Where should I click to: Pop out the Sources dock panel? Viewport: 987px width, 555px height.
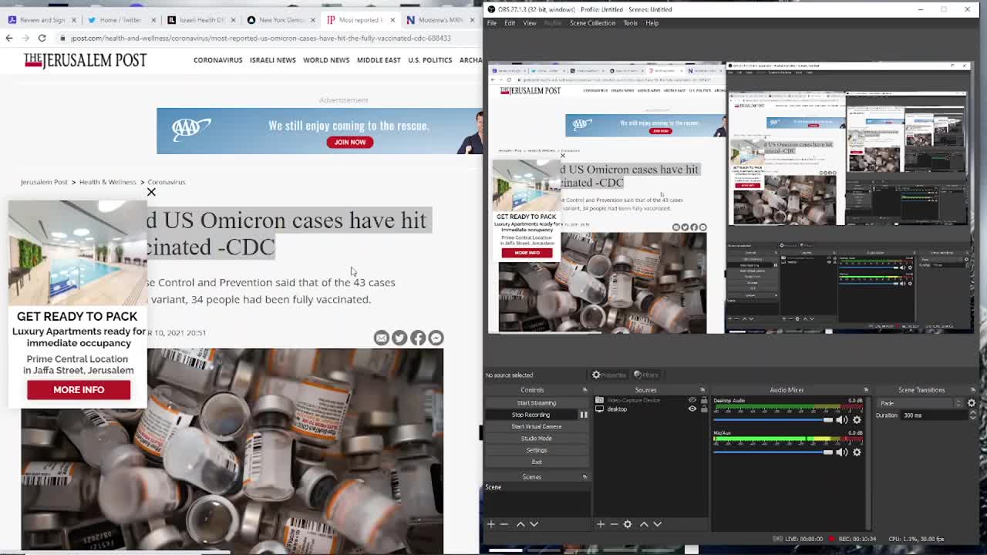702,390
